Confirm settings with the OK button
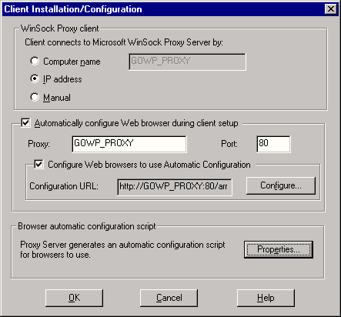This screenshot has height=317, width=341. pos(75,298)
